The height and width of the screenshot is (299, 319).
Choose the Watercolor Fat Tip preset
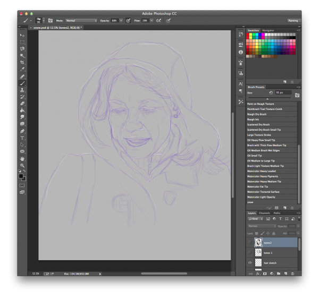(x=258, y=186)
